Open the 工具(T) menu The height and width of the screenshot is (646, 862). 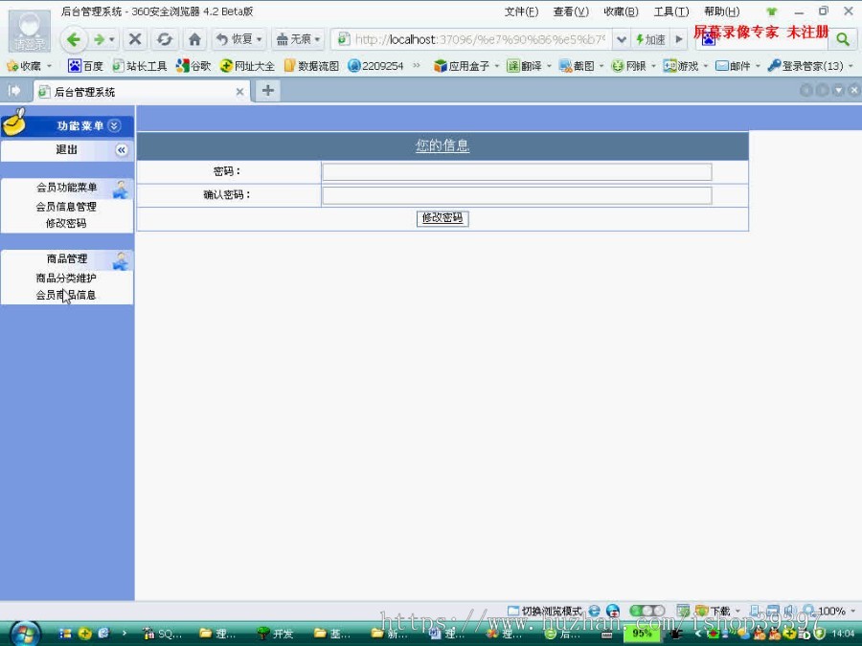click(x=671, y=11)
